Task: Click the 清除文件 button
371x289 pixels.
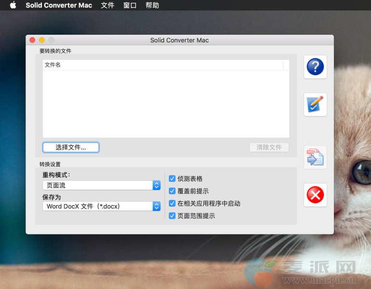Action: click(x=269, y=147)
